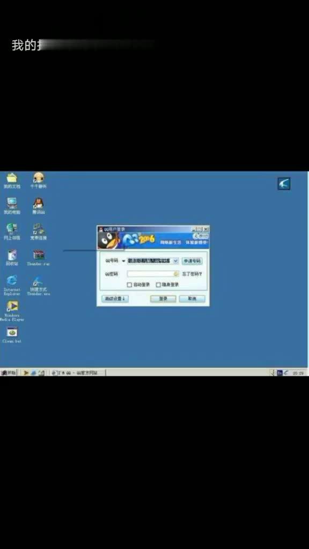This screenshot has width=309, height=549.
Task: Click the QQ login button
Action: [x=163, y=299]
